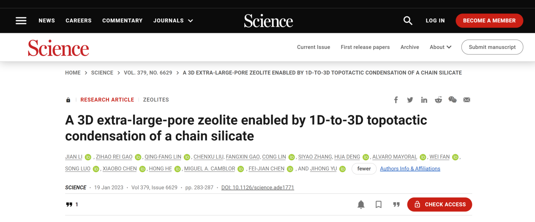Image resolution: width=535 pixels, height=222 pixels.
Task: Open the hamburger navigation menu
Action: (x=21, y=21)
